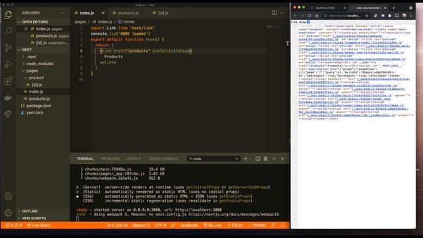423x238 pixels.
Task: Open editor more actions menu
Action: click(282, 13)
